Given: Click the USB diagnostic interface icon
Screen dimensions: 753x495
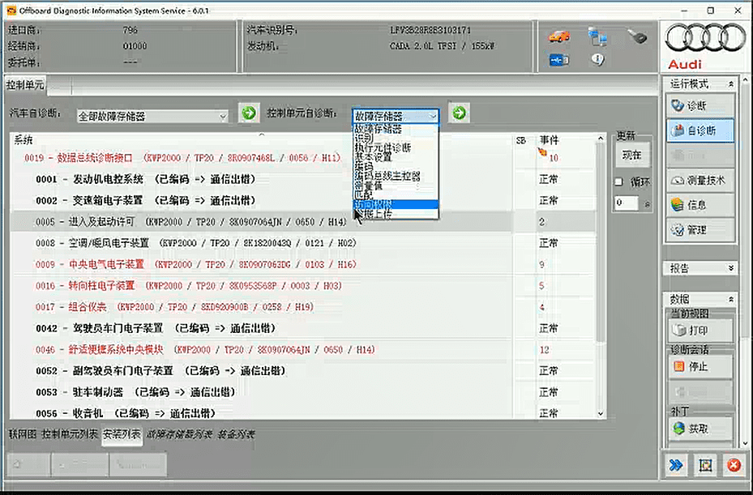Looking at the screenshot, I should click(558, 59).
